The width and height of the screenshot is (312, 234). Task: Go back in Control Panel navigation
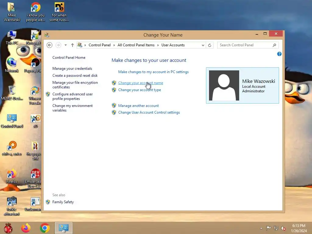50,45
